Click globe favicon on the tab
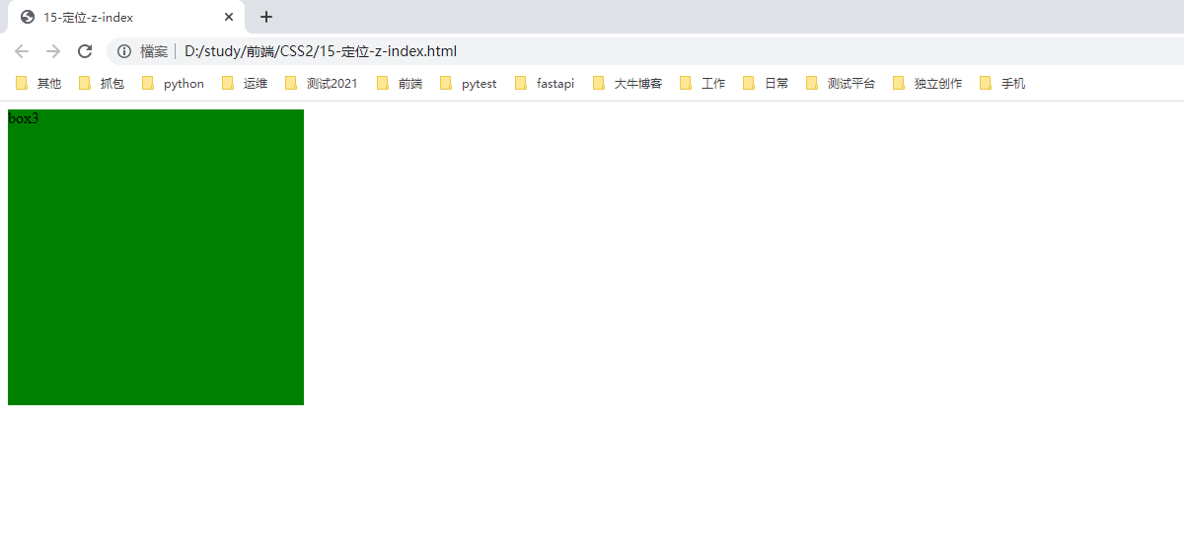The image size is (1184, 560). [x=28, y=17]
